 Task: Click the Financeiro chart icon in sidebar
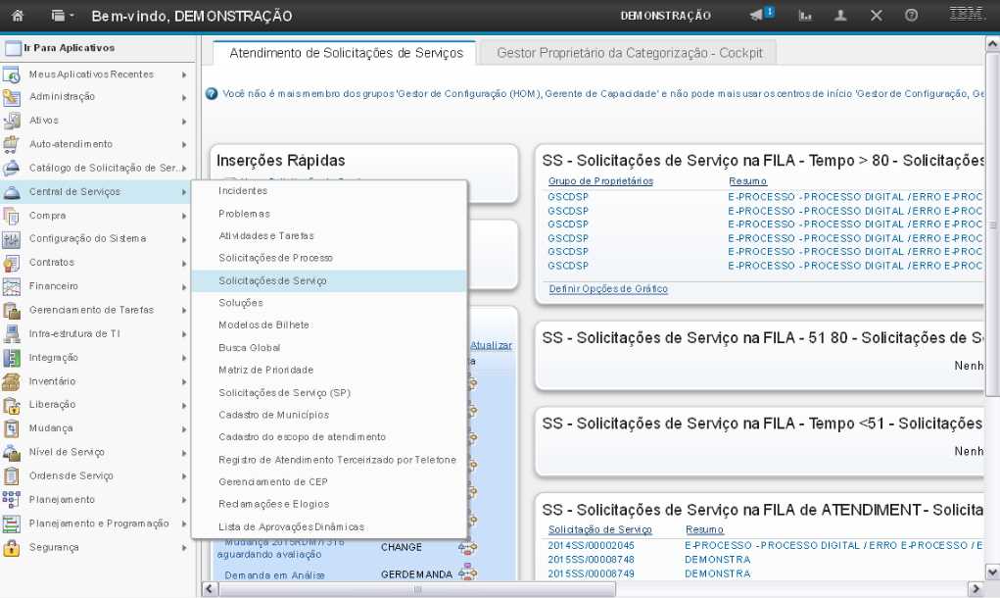(x=12, y=286)
